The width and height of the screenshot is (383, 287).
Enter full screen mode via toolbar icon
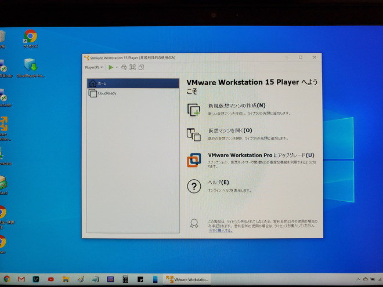pos(132,67)
